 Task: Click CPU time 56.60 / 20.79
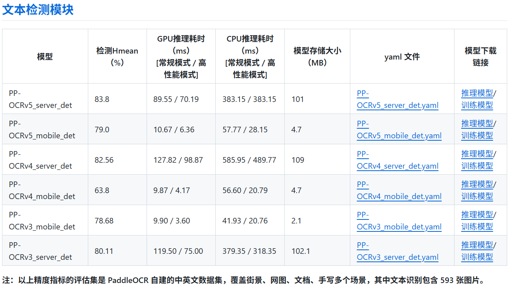pos(245,190)
